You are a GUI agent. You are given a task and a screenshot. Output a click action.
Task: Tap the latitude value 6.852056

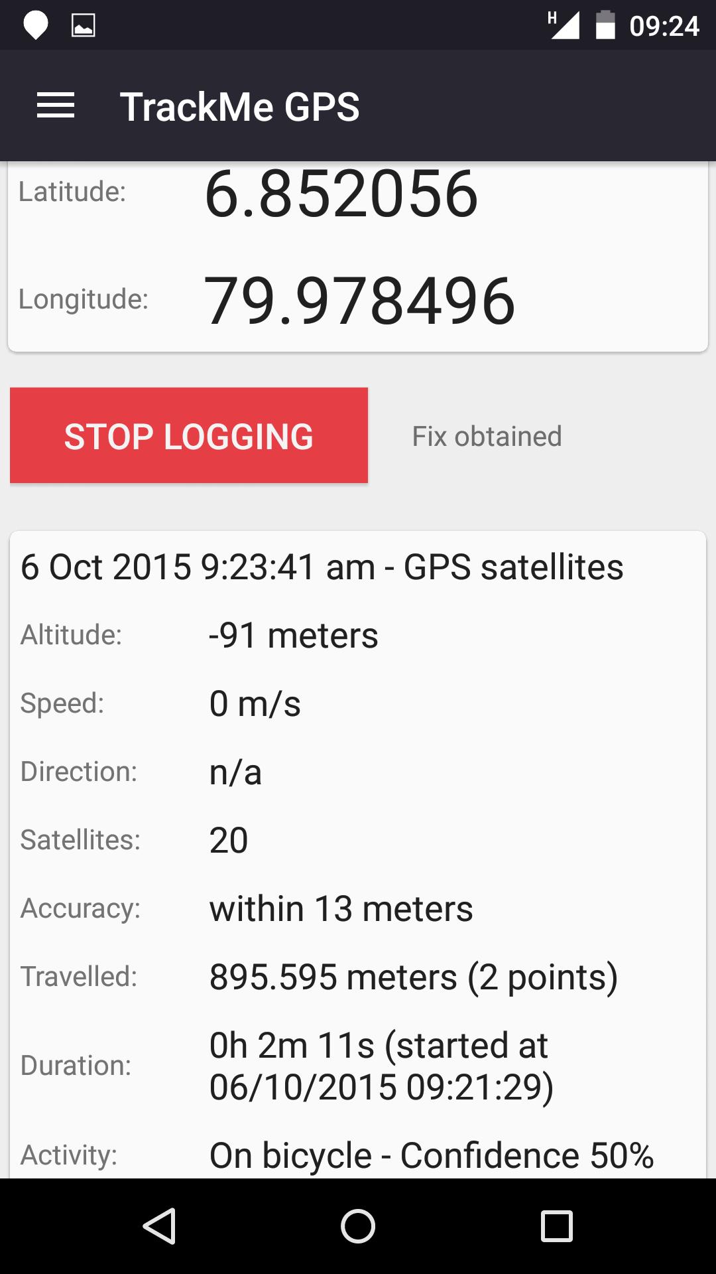341,194
